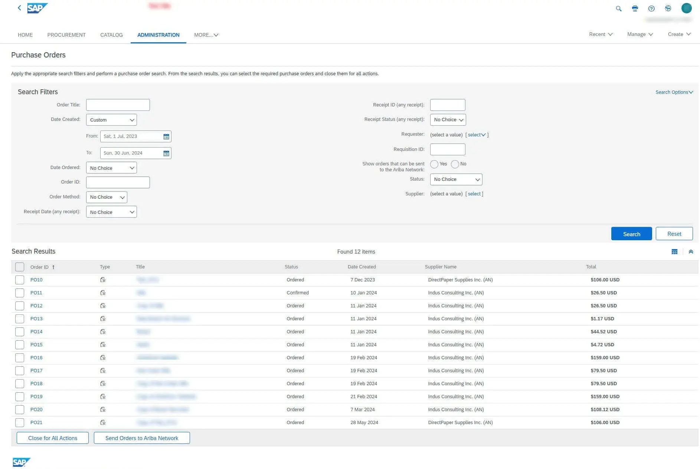
Task: Choose No for Ariba Network orders
Action: [x=455, y=164]
